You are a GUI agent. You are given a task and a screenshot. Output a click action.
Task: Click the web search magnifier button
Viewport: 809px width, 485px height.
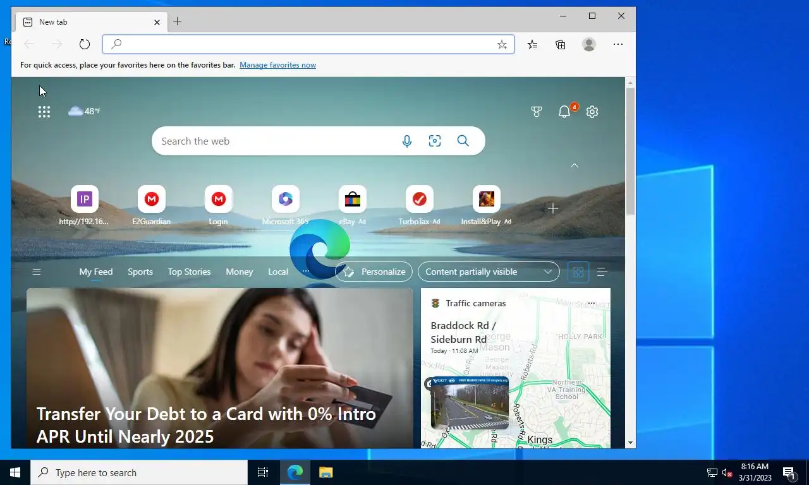point(463,141)
